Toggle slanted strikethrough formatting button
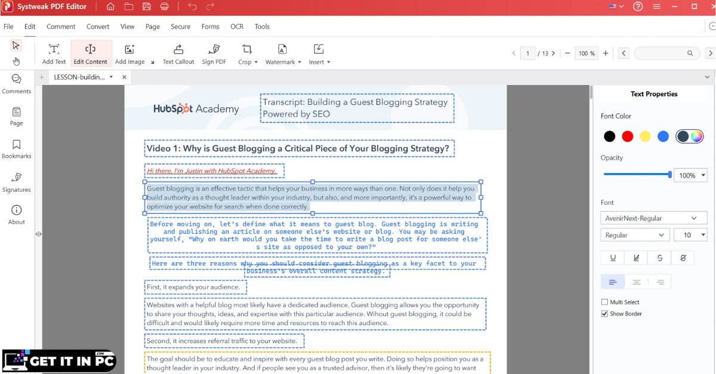Image resolution: width=716 pixels, height=374 pixels. 683,258
